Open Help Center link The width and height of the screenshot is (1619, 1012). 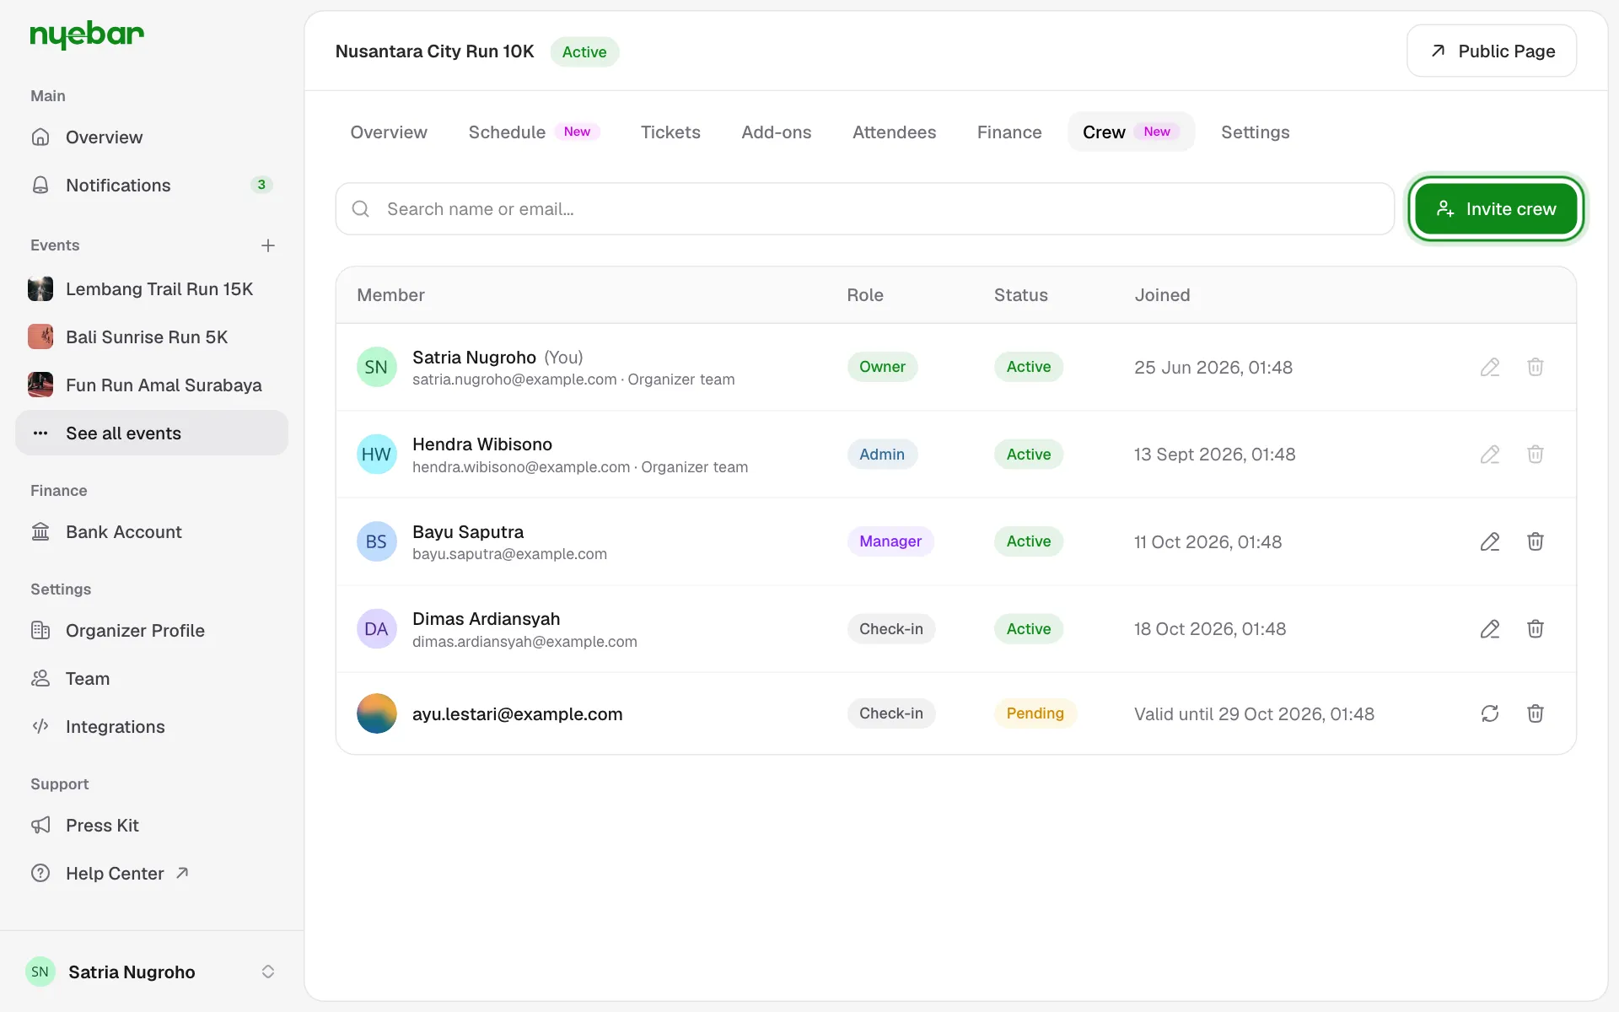point(152,874)
